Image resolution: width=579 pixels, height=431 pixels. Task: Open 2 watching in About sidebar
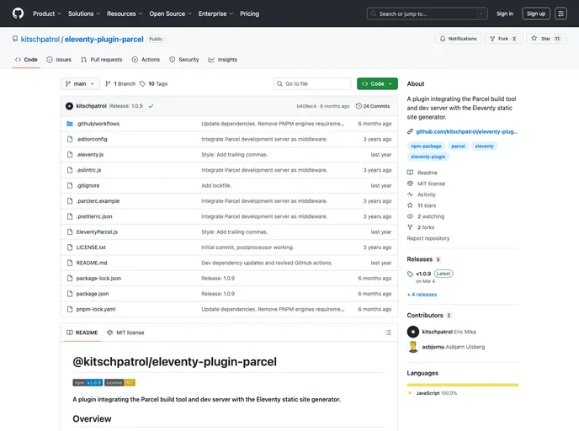pyautogui.click(x=426, y=216)
